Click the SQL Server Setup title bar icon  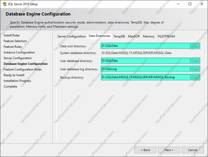tap(4, 4)
